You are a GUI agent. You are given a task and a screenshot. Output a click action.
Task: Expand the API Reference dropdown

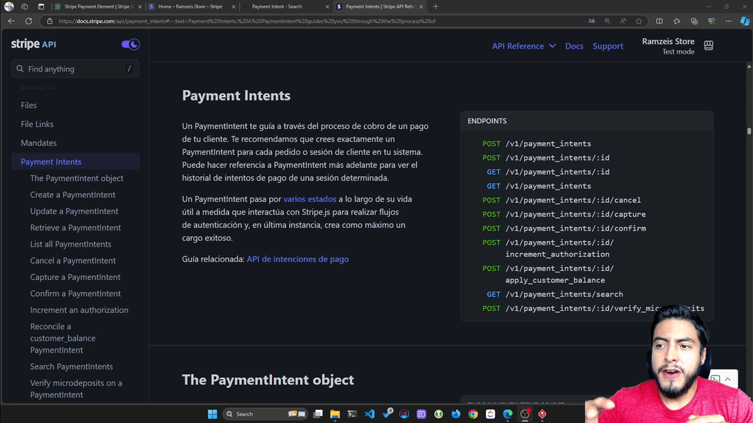tap(524, 46)
